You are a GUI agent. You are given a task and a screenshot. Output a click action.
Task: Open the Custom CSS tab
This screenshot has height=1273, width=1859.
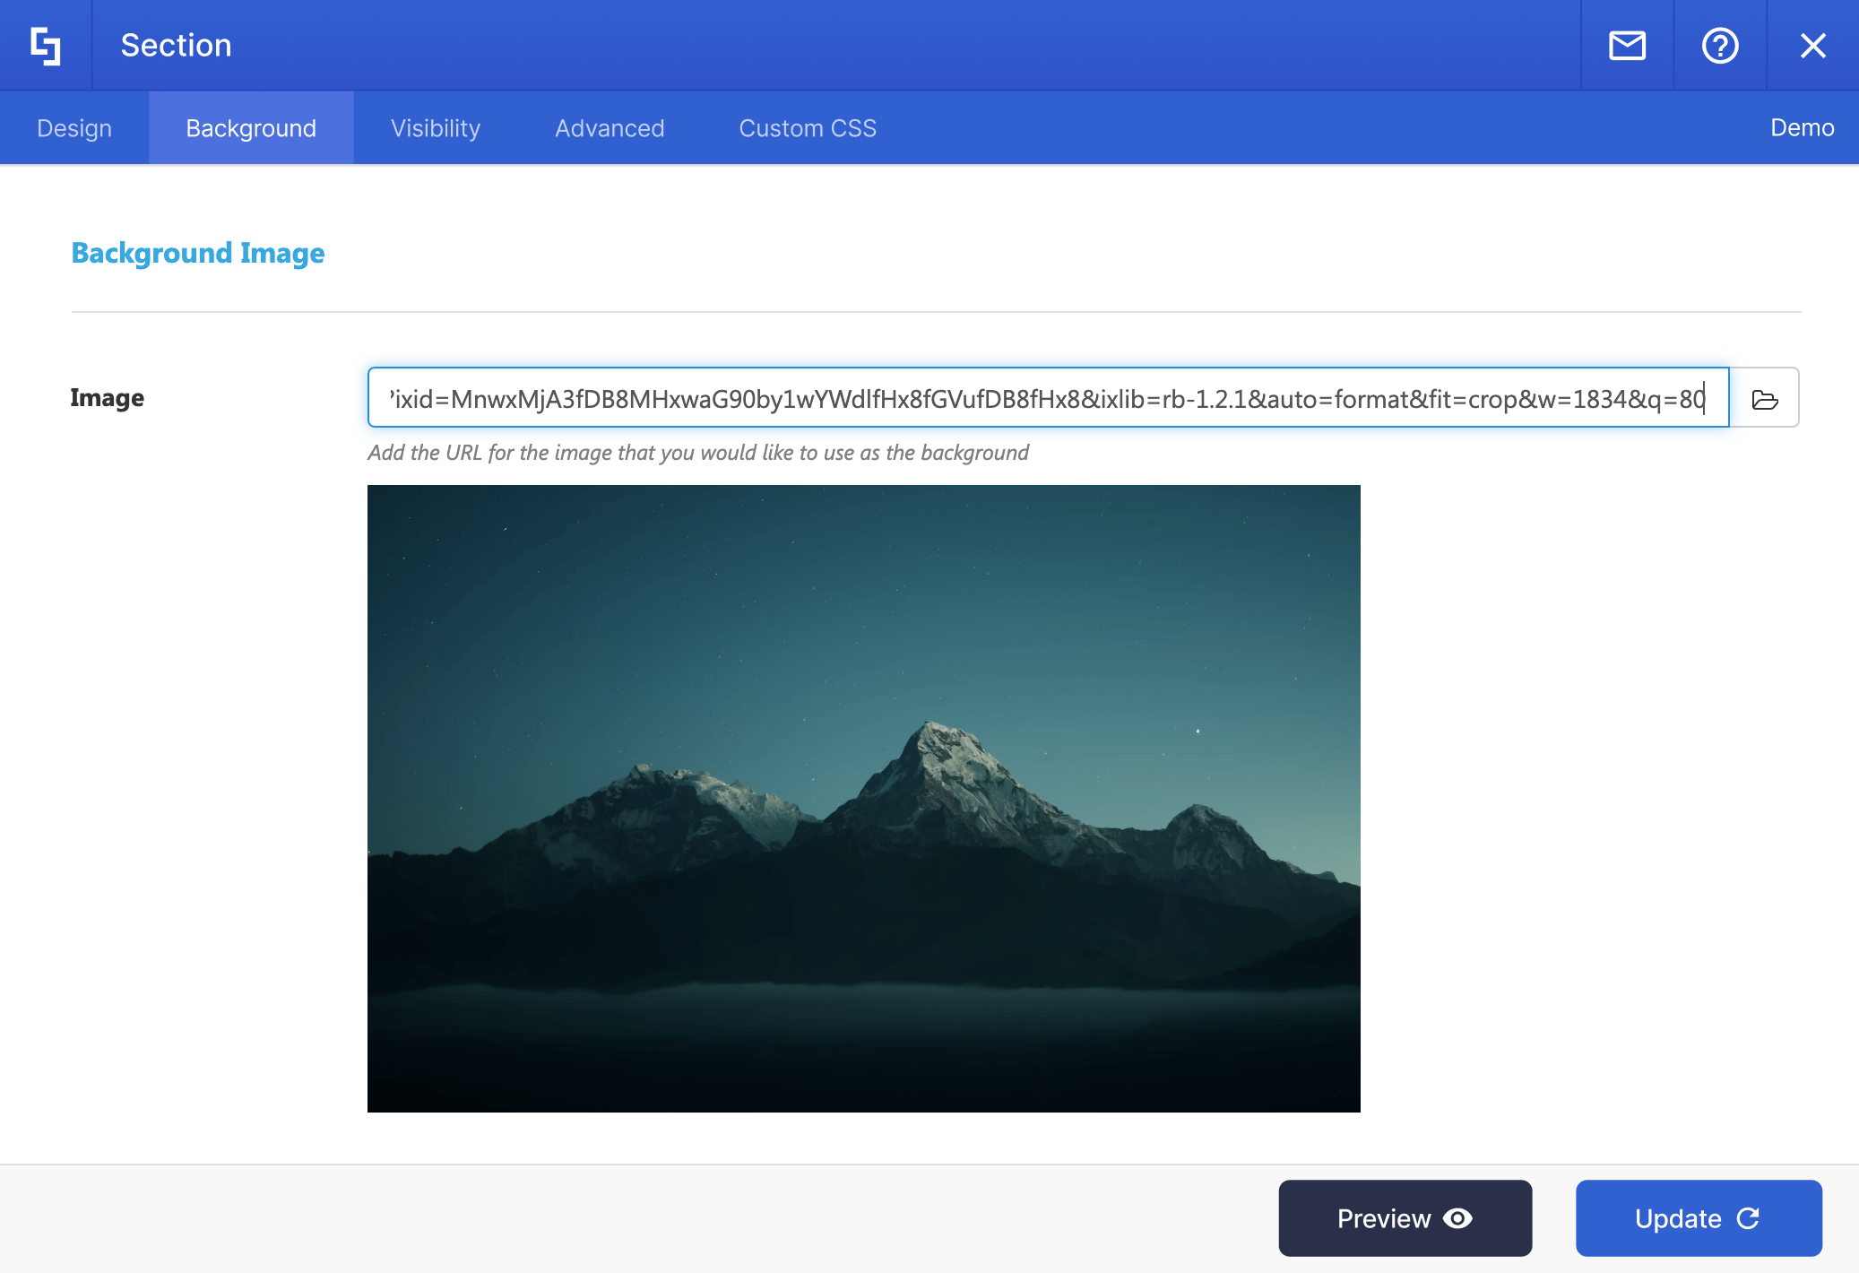808,128
